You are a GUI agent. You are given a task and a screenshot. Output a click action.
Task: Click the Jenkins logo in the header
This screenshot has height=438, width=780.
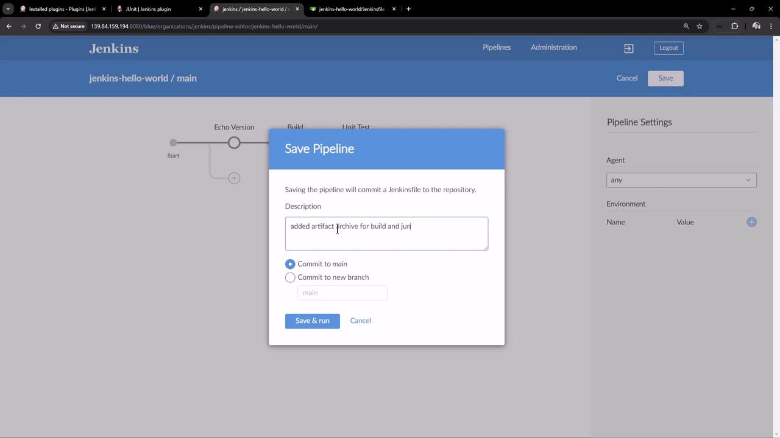[113, 48]
